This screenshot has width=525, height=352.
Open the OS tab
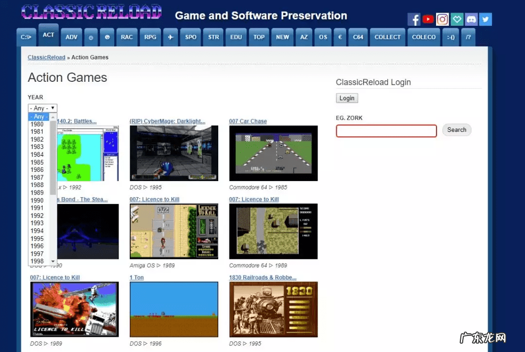pyautogui.click(x=323, y=37)
